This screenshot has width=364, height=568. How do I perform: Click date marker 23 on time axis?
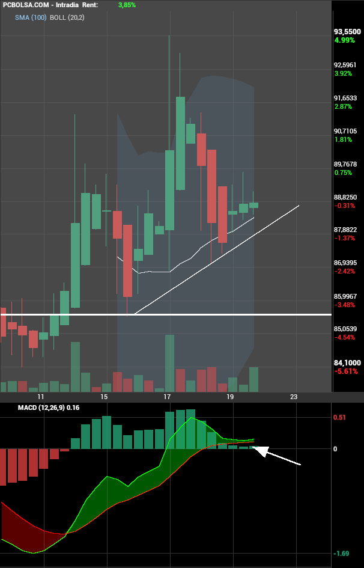pos(294,397)
